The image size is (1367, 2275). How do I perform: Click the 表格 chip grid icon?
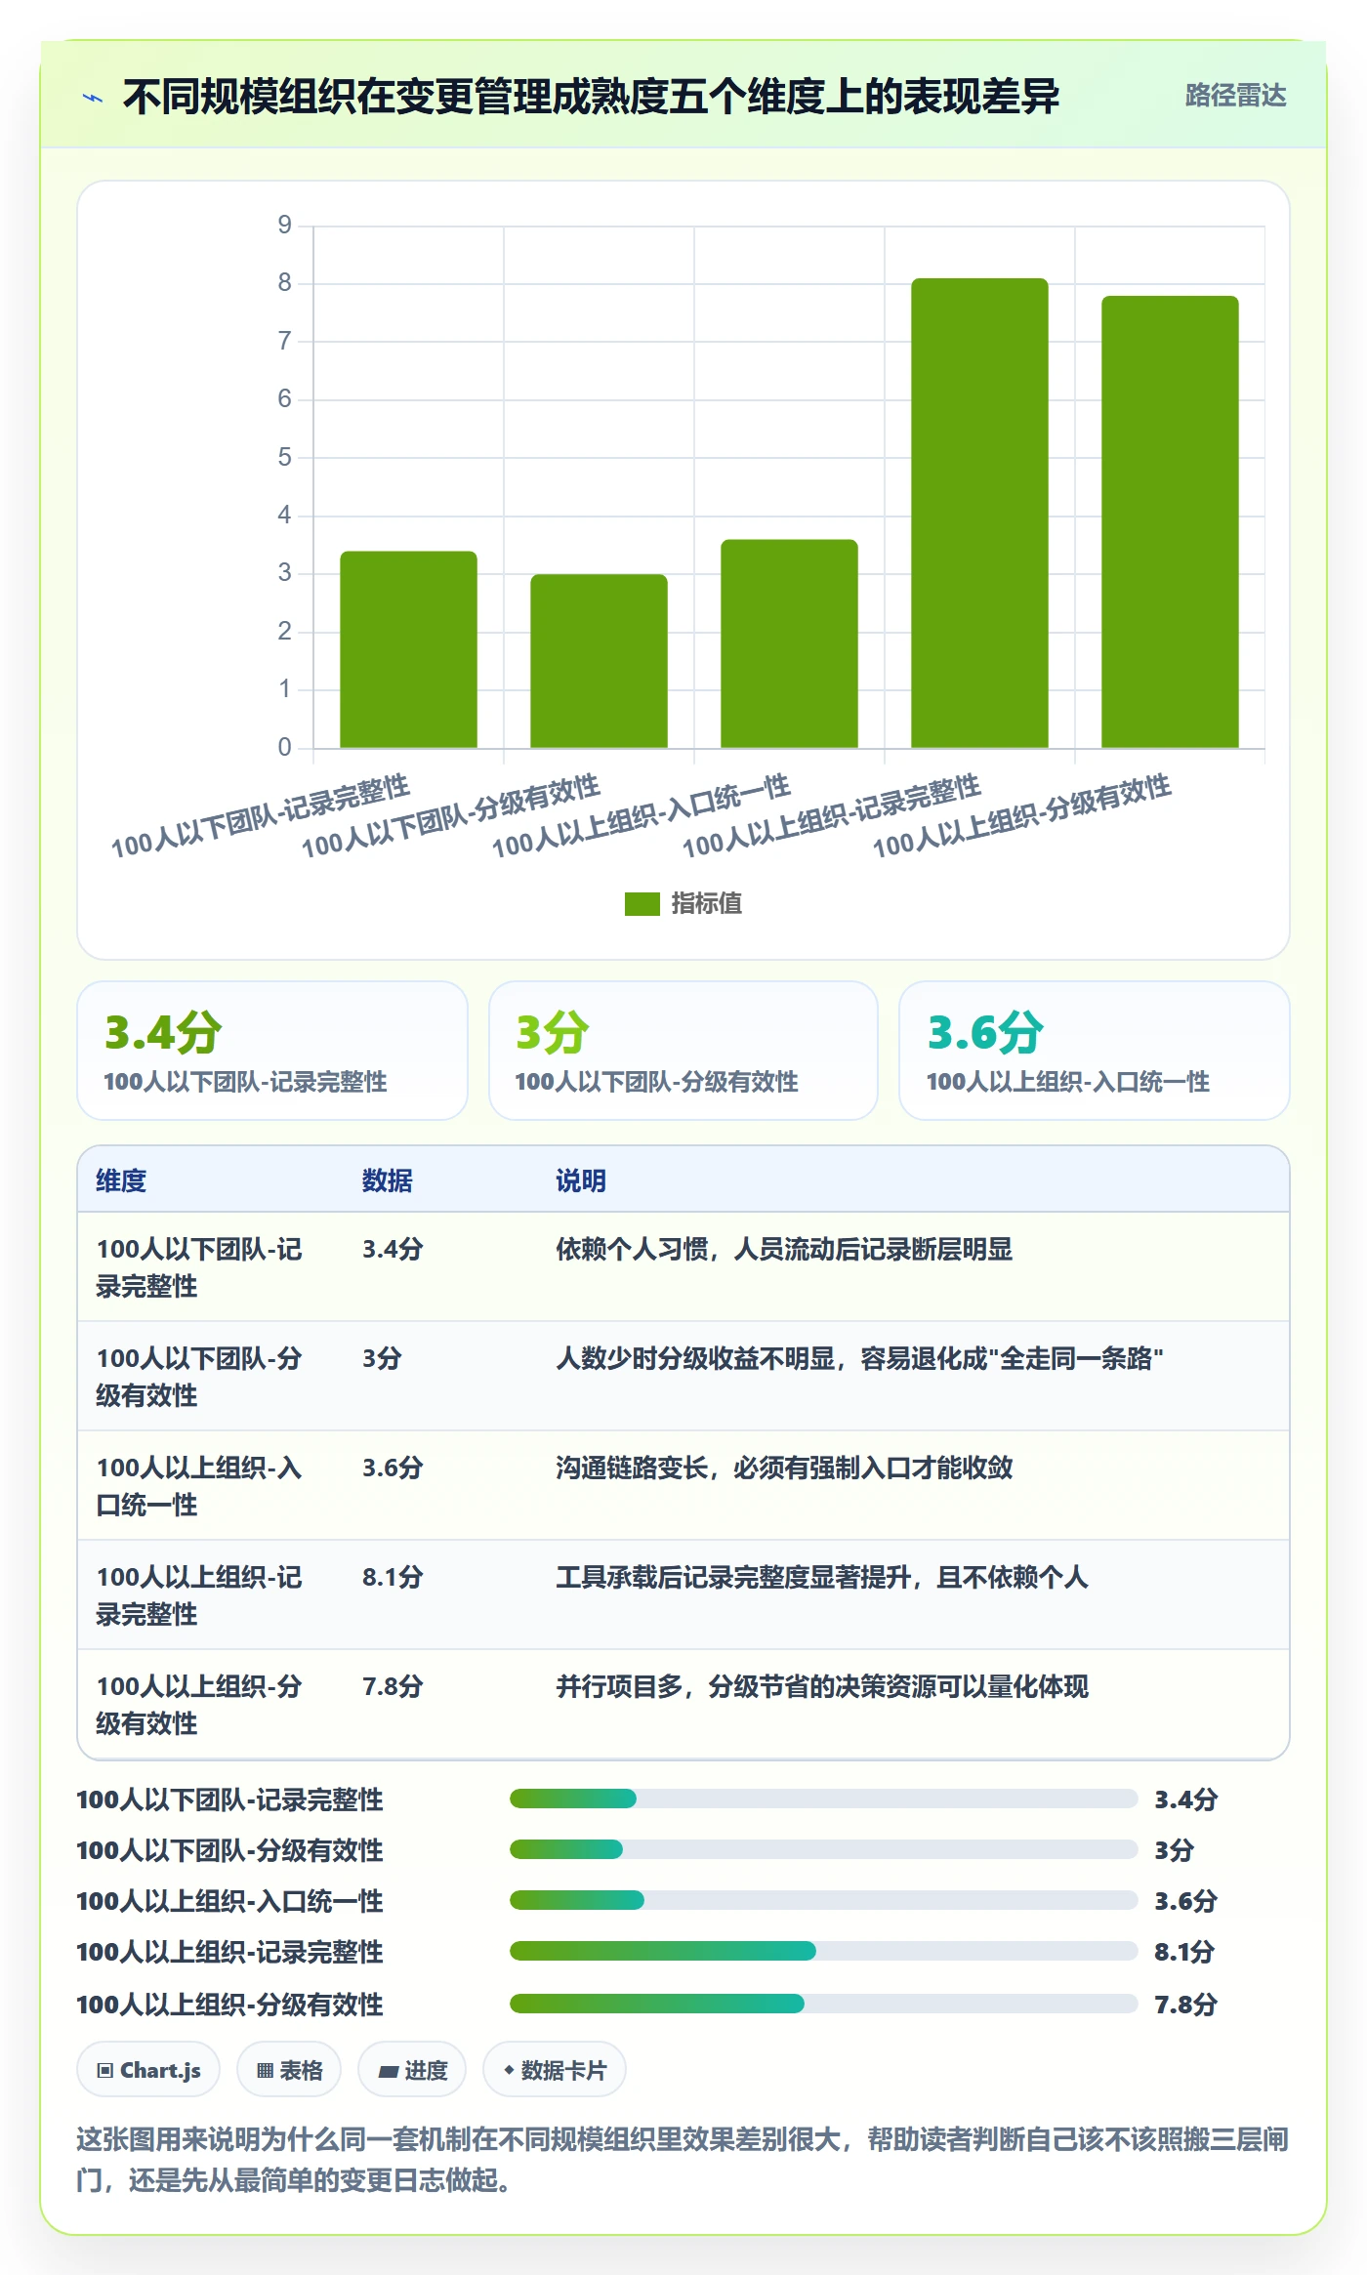[265, 2071]
